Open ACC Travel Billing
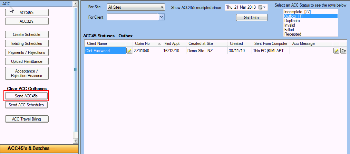Screen dimensions: 350x154 [27, 119]
